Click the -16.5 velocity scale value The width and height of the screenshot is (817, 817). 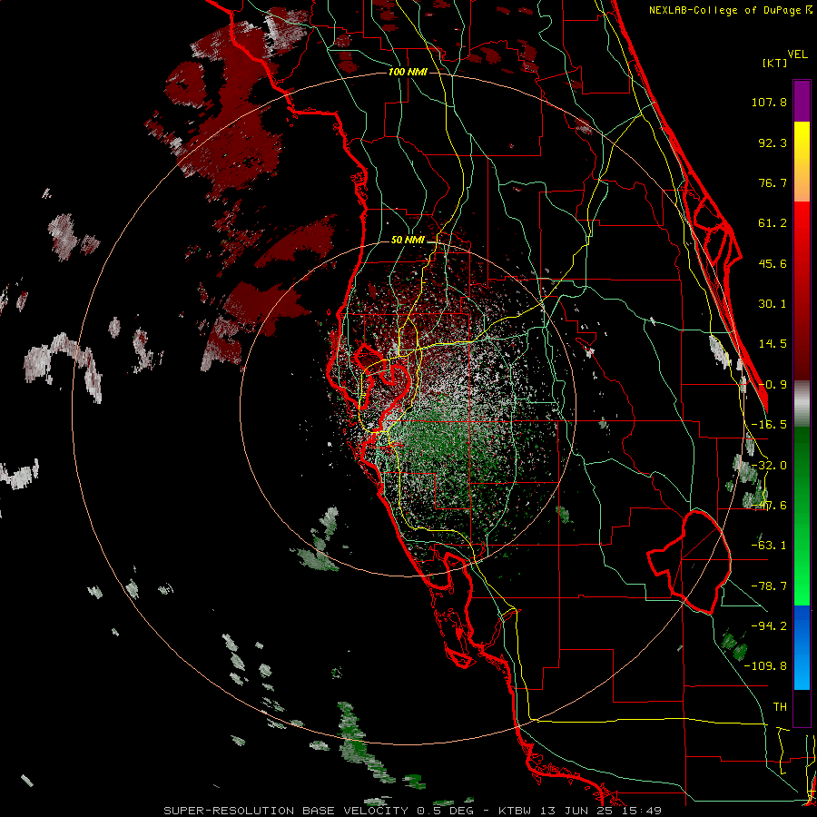tap(769, 425)
